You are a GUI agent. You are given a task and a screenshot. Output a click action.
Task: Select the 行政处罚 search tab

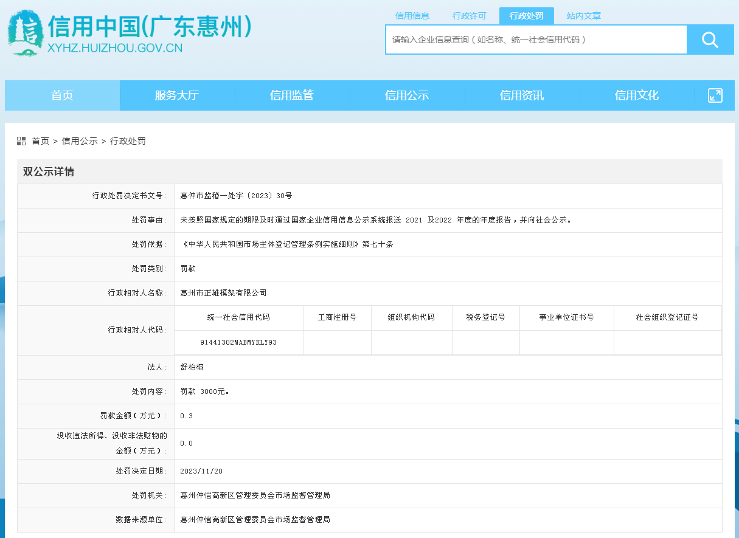click(527, 16)
